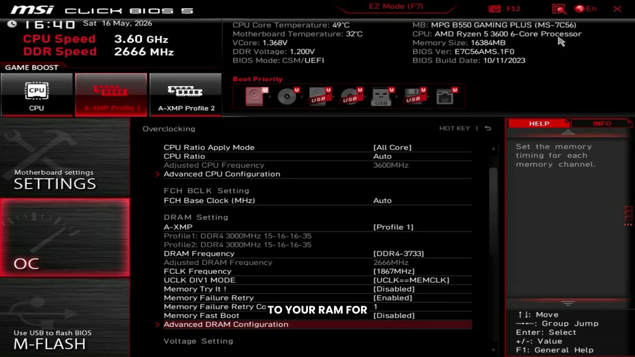Select the USB key boot priority icon

(382, 96)
